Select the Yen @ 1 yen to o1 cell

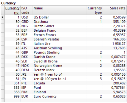point(60,75)
